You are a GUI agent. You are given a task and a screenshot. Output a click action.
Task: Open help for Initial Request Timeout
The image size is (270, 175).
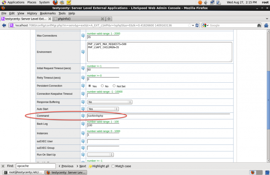83,68
